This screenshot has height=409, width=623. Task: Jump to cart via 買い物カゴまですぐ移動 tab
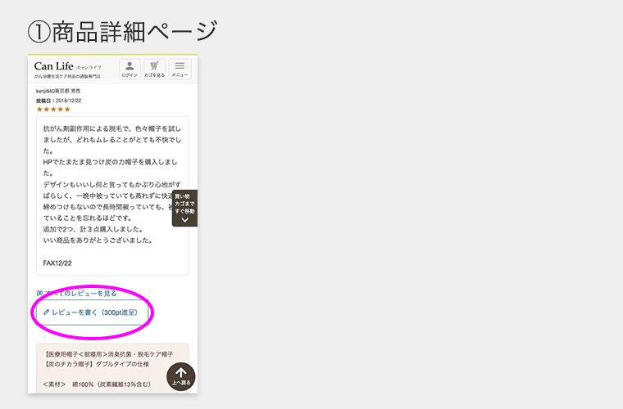click(184, 208)
